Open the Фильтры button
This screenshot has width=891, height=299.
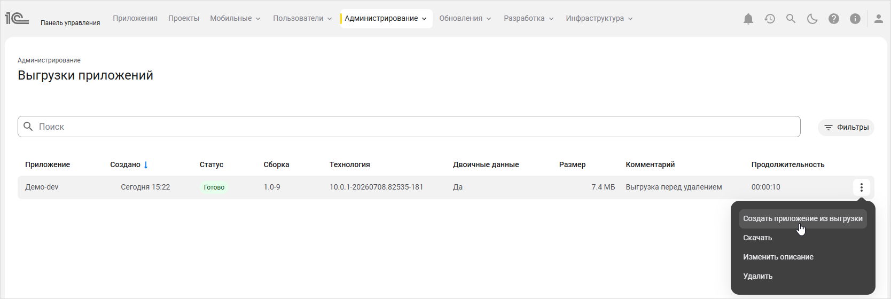[846, 127]
